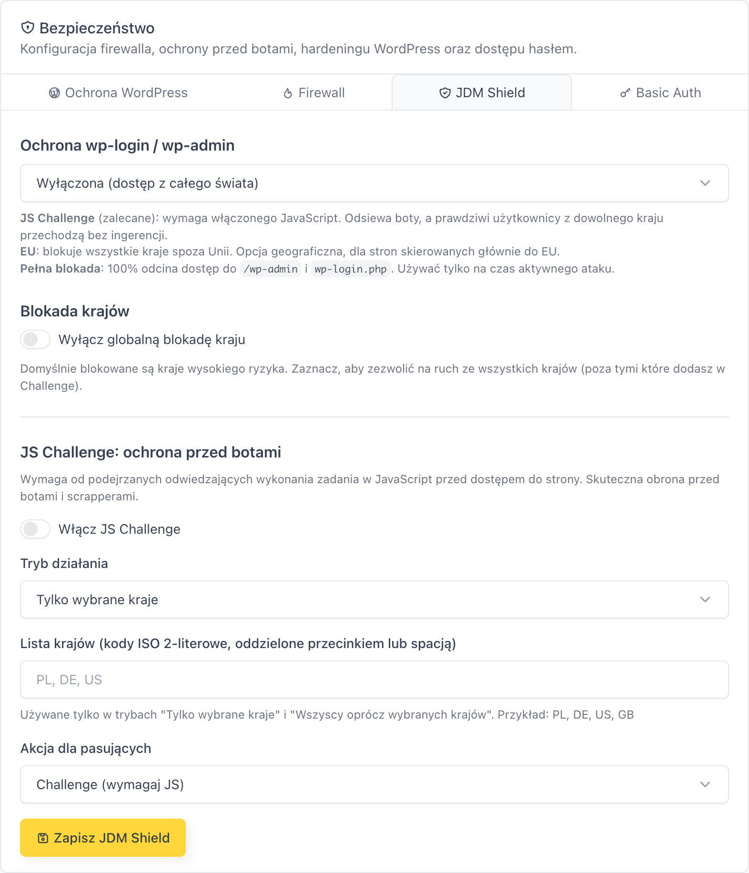
Task: Click the WordPress logo icon in tab
Action: point(54,93)
